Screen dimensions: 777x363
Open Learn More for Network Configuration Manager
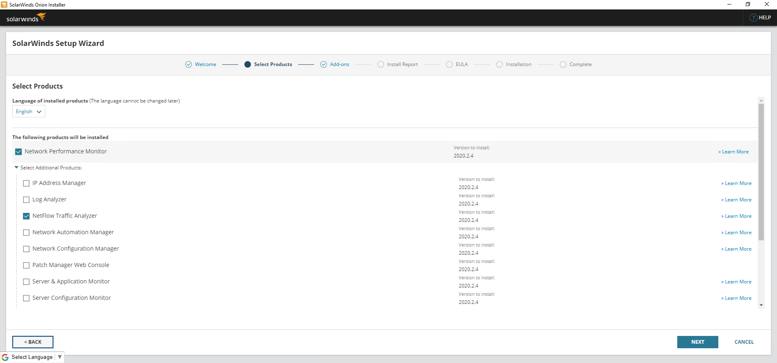coord(736,249)
